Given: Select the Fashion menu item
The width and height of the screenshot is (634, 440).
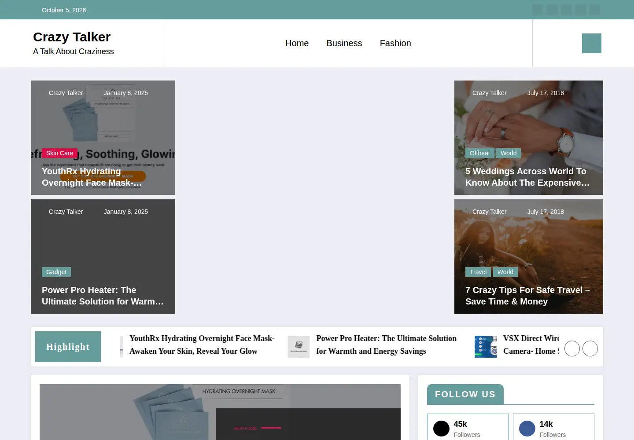Looking at the screenshot, I should pos(395,43).
